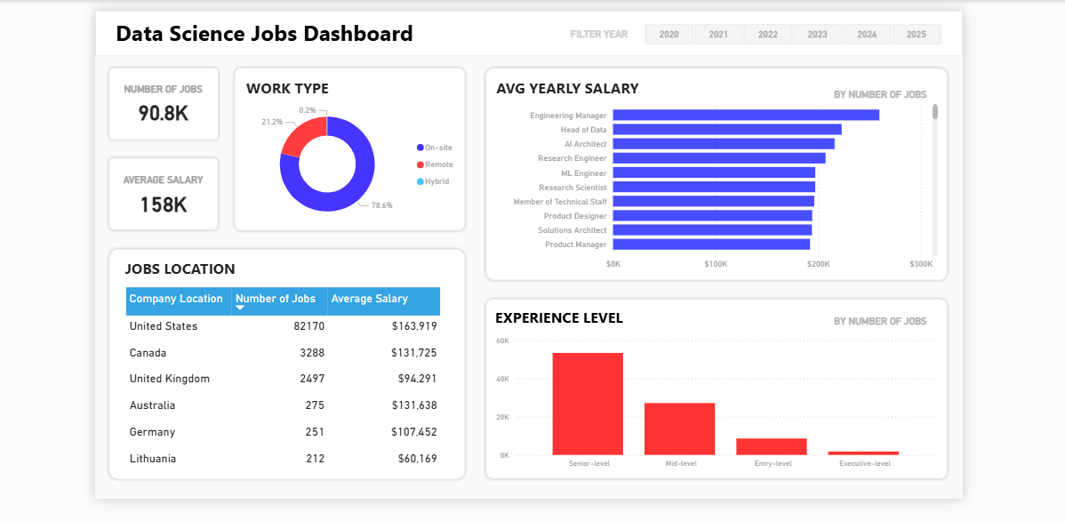This screenshot has width=1065, height=521.
Task: Filter dashboard by year 2020
Action: coord(669,35)
